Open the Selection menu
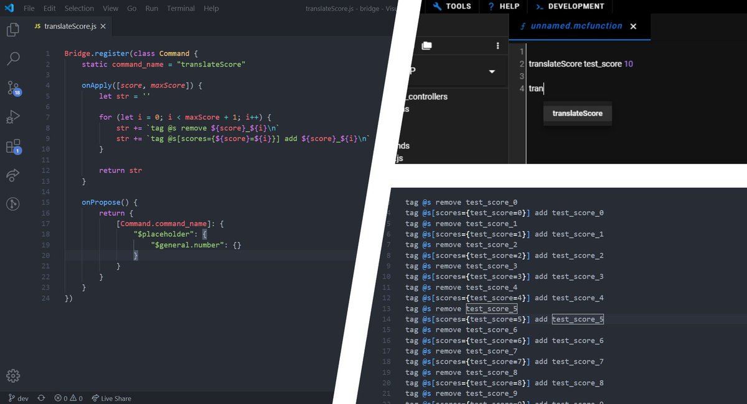 pyautogui.click(x=79, y=8)
